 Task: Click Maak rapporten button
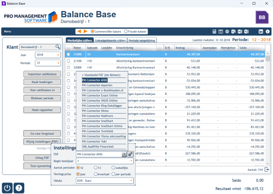(42, 110)
